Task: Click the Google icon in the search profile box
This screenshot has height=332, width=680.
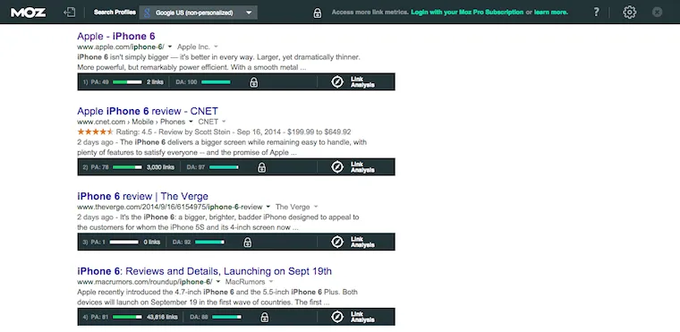Action: [148, 13]
